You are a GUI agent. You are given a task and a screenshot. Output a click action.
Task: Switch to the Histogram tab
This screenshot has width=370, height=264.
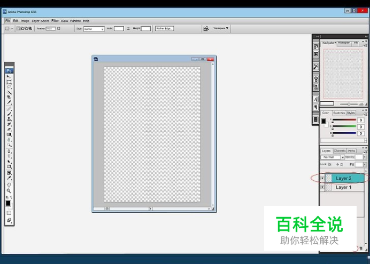344,43
